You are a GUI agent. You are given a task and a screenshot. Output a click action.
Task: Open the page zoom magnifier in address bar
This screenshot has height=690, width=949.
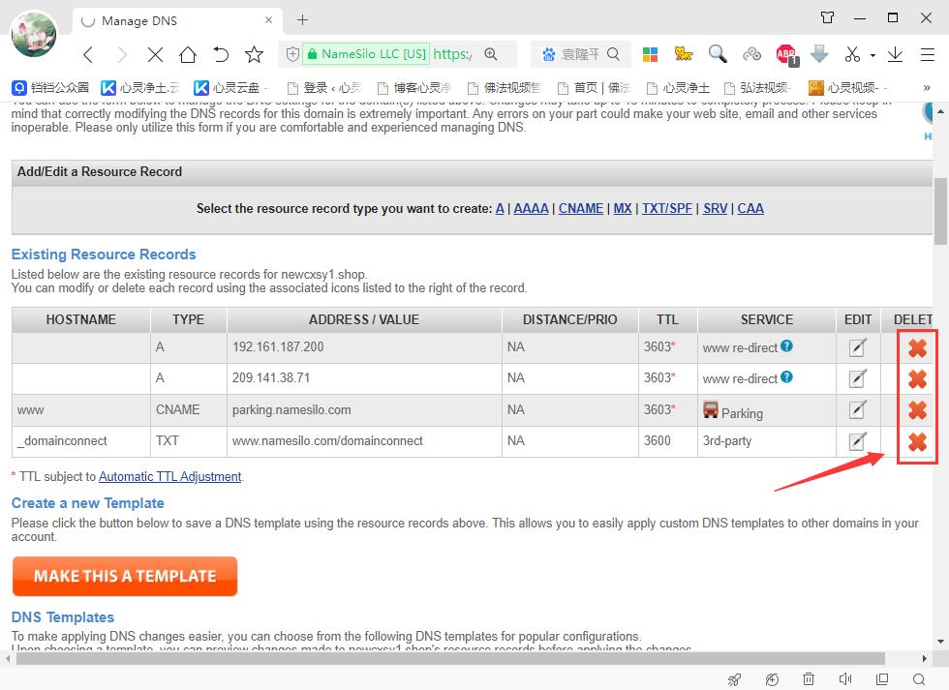pyautogui.click(x=491, y=54)
